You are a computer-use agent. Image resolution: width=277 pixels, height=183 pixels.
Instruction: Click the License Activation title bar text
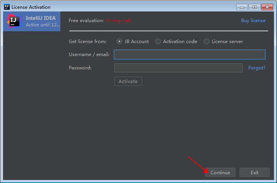(31, 7)
